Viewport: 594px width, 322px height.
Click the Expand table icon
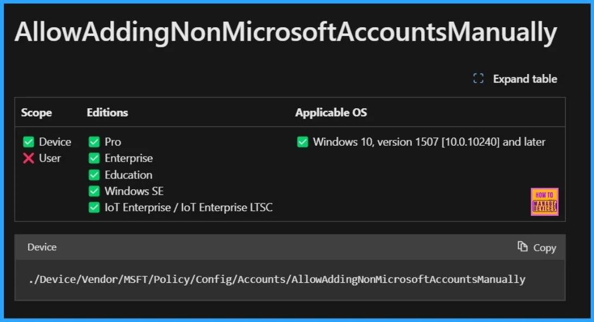coord(478,79)
